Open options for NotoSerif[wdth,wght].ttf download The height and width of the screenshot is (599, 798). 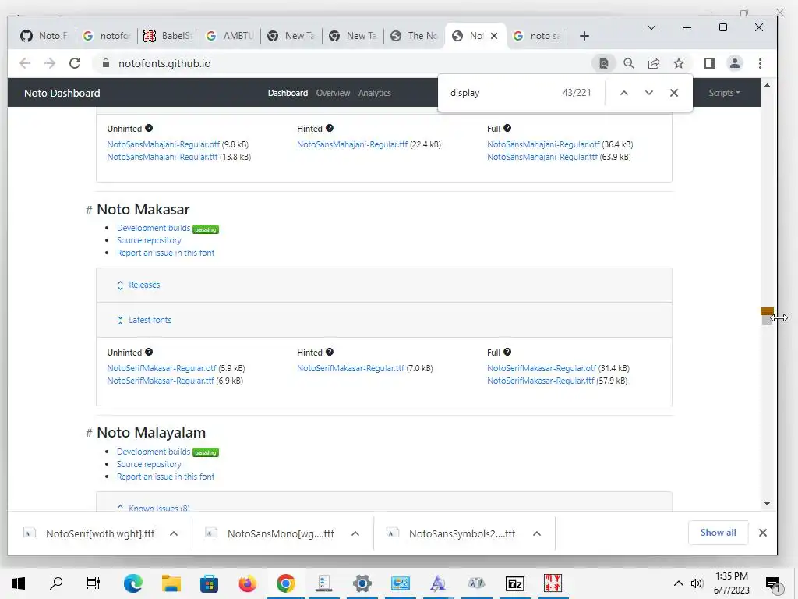pyautogui.click(x=174, y=533)
